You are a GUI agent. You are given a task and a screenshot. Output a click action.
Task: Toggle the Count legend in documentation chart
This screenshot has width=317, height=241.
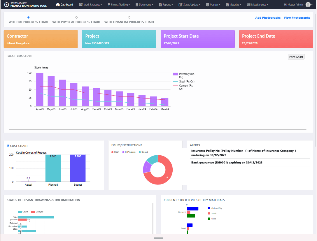(x=23, y=212)
